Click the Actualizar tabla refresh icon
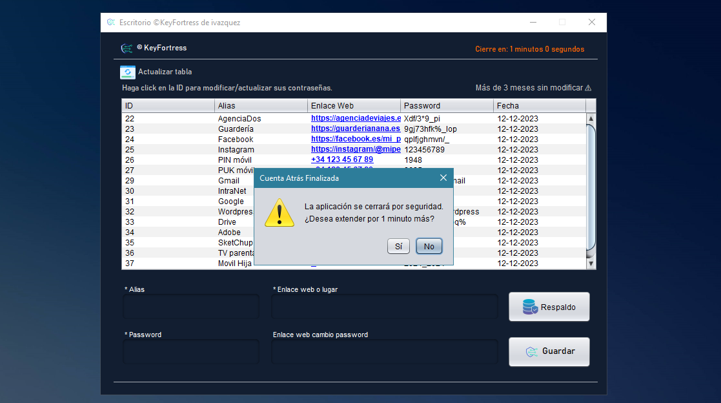This screenshot has height=403, width=721. point(127,72)
